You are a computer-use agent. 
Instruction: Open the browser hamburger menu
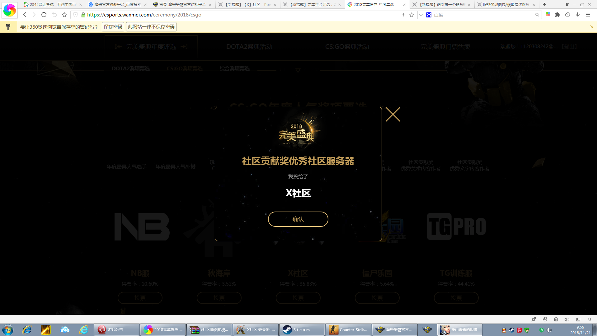click(588, 15)
